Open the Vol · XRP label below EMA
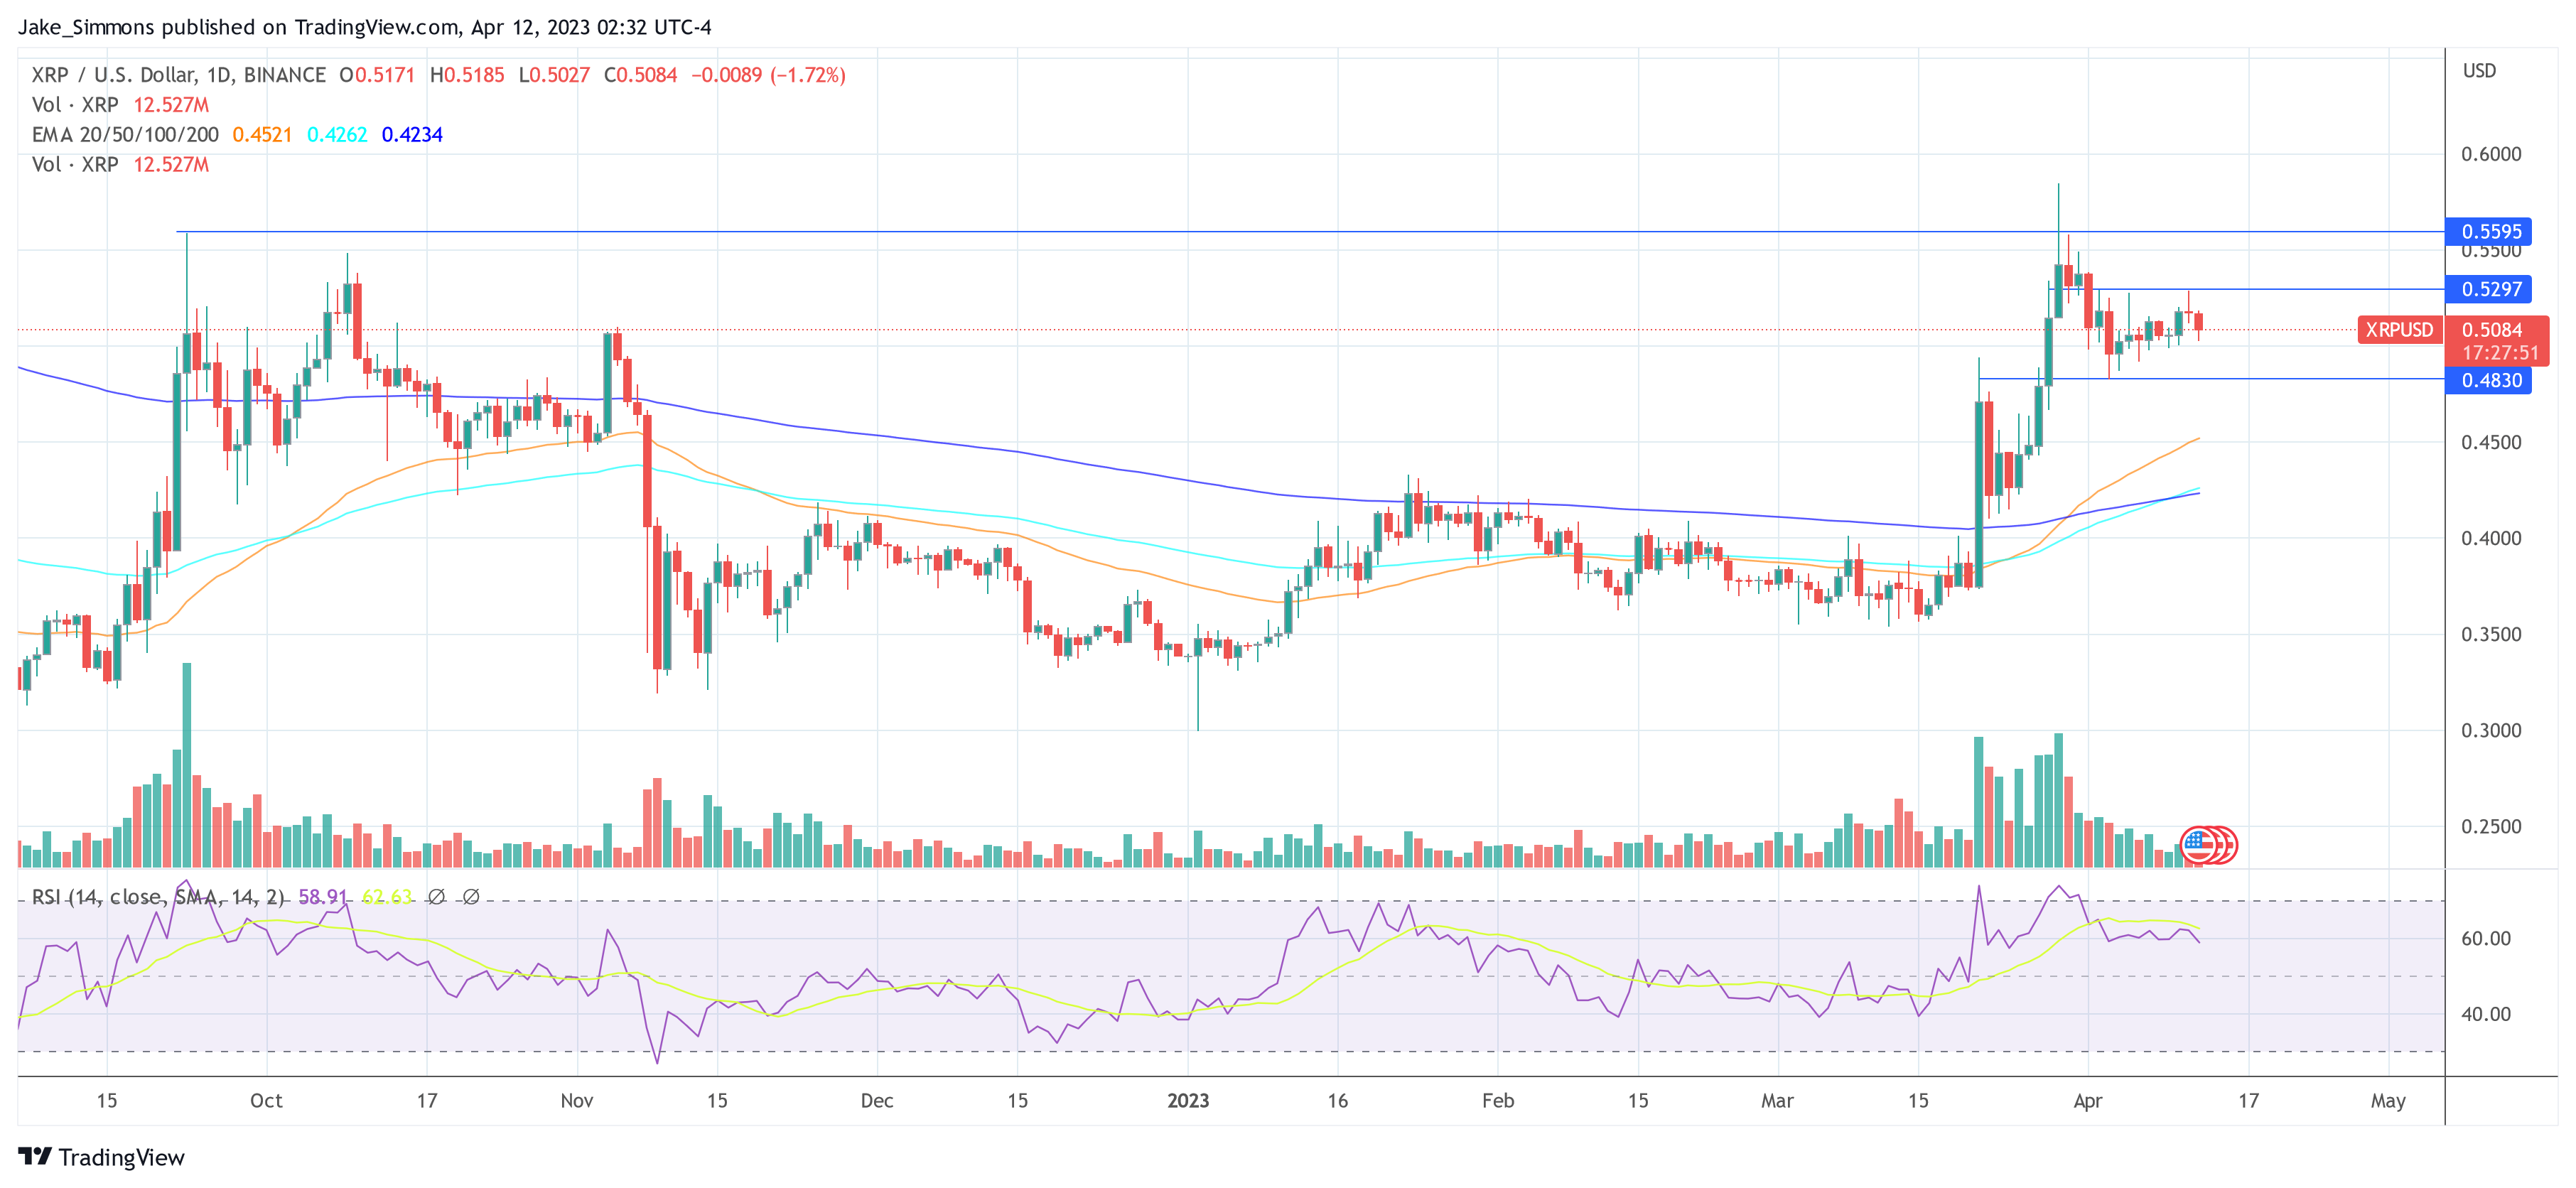This screenshot has height=1188, width=2576. pyautogui.click(x=75, y=165)
